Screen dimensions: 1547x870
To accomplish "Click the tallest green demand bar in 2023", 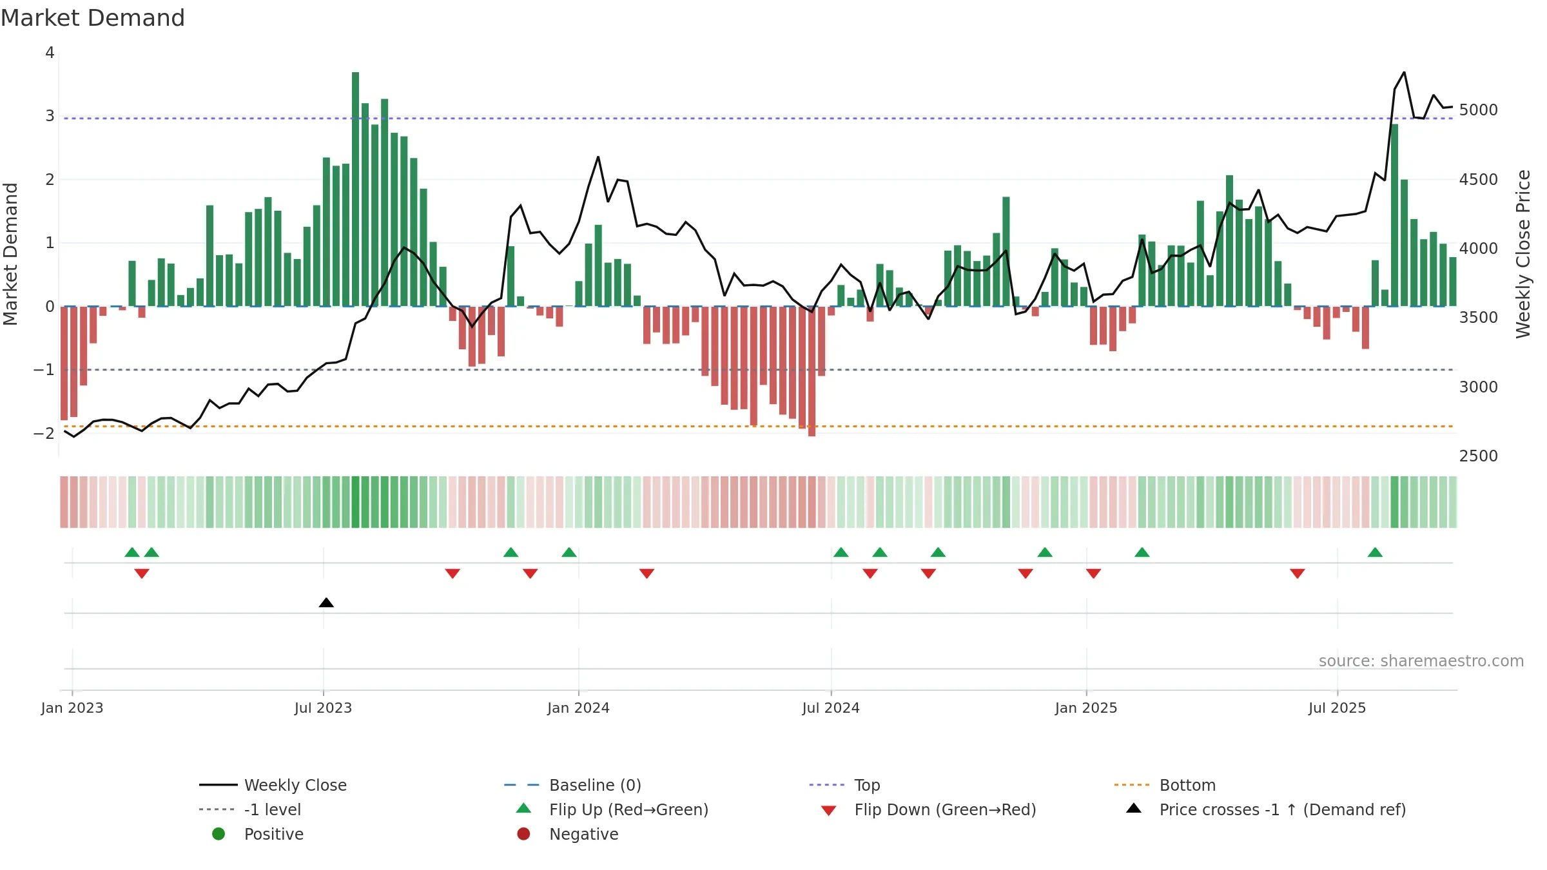I will point(355,189).
